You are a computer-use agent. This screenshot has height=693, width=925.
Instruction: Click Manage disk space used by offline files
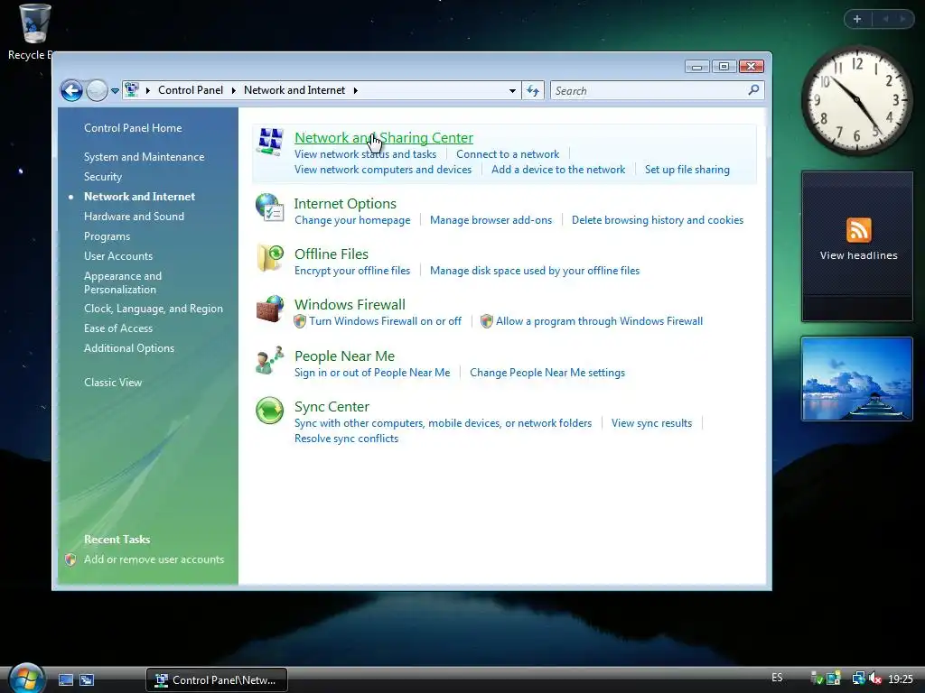pos(535,271)
